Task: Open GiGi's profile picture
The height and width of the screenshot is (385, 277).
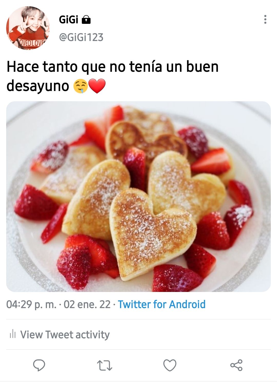Action: click(x=28, y=28)
